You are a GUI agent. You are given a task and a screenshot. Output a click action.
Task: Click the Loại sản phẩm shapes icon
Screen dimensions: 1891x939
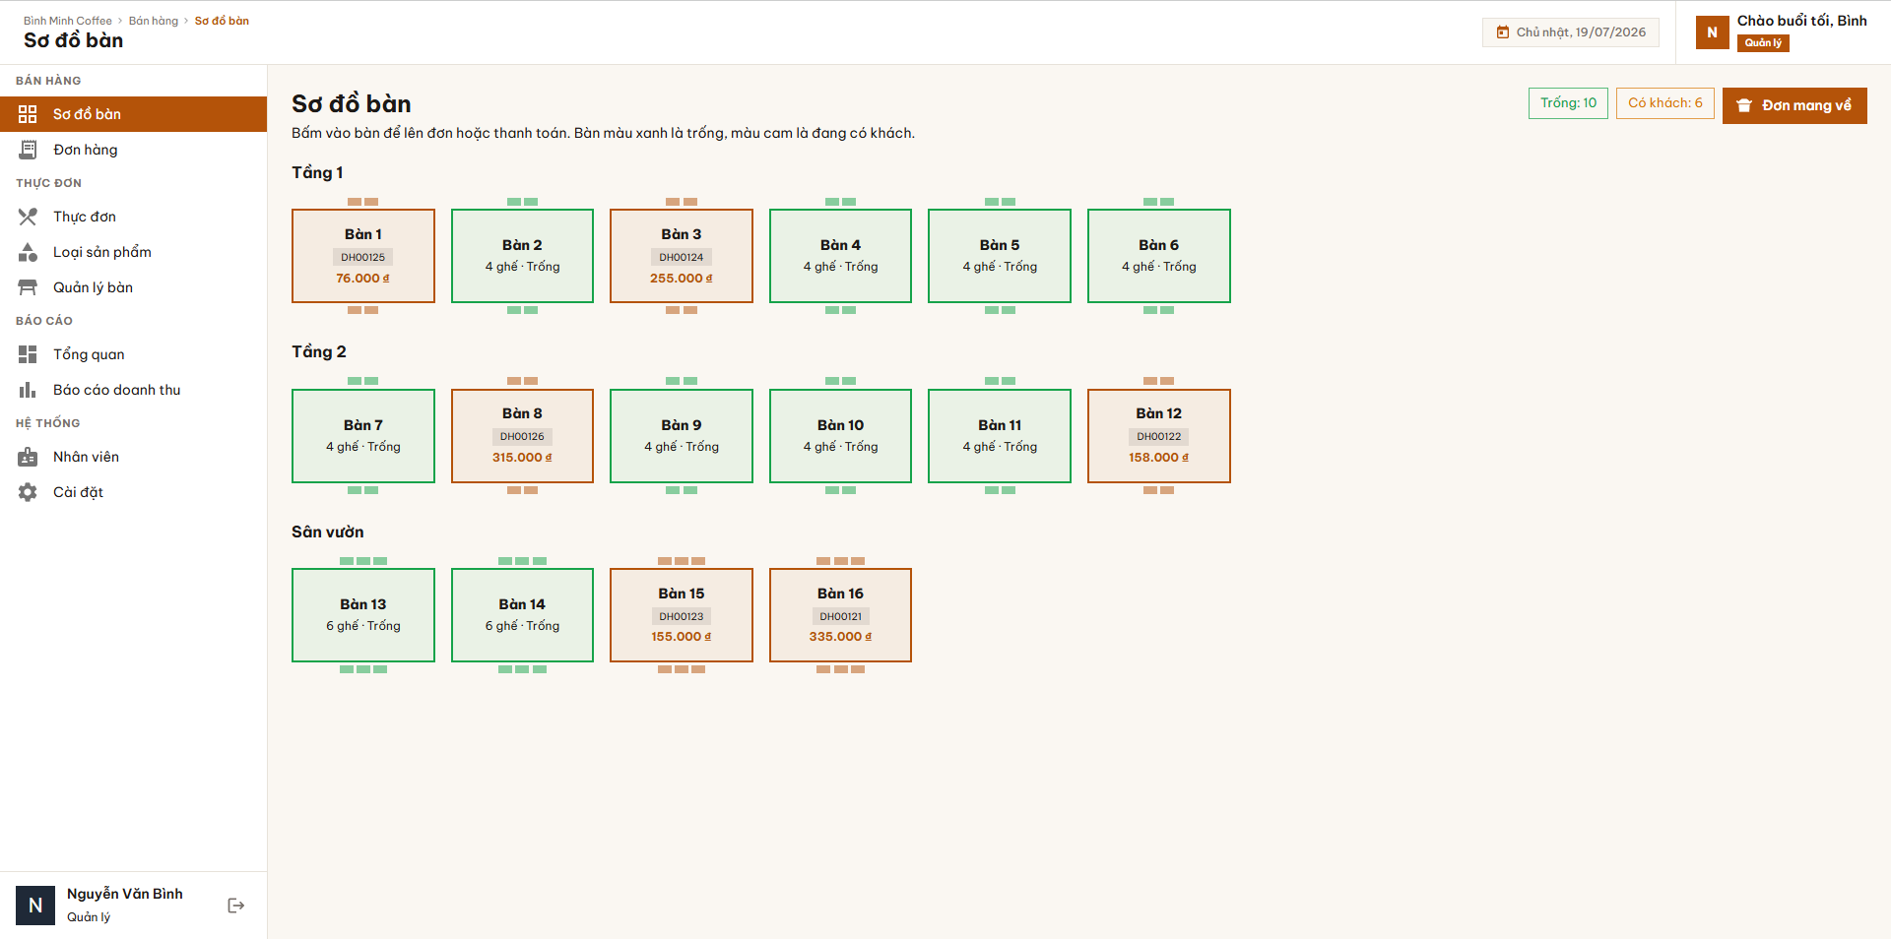tap(28, 252)
